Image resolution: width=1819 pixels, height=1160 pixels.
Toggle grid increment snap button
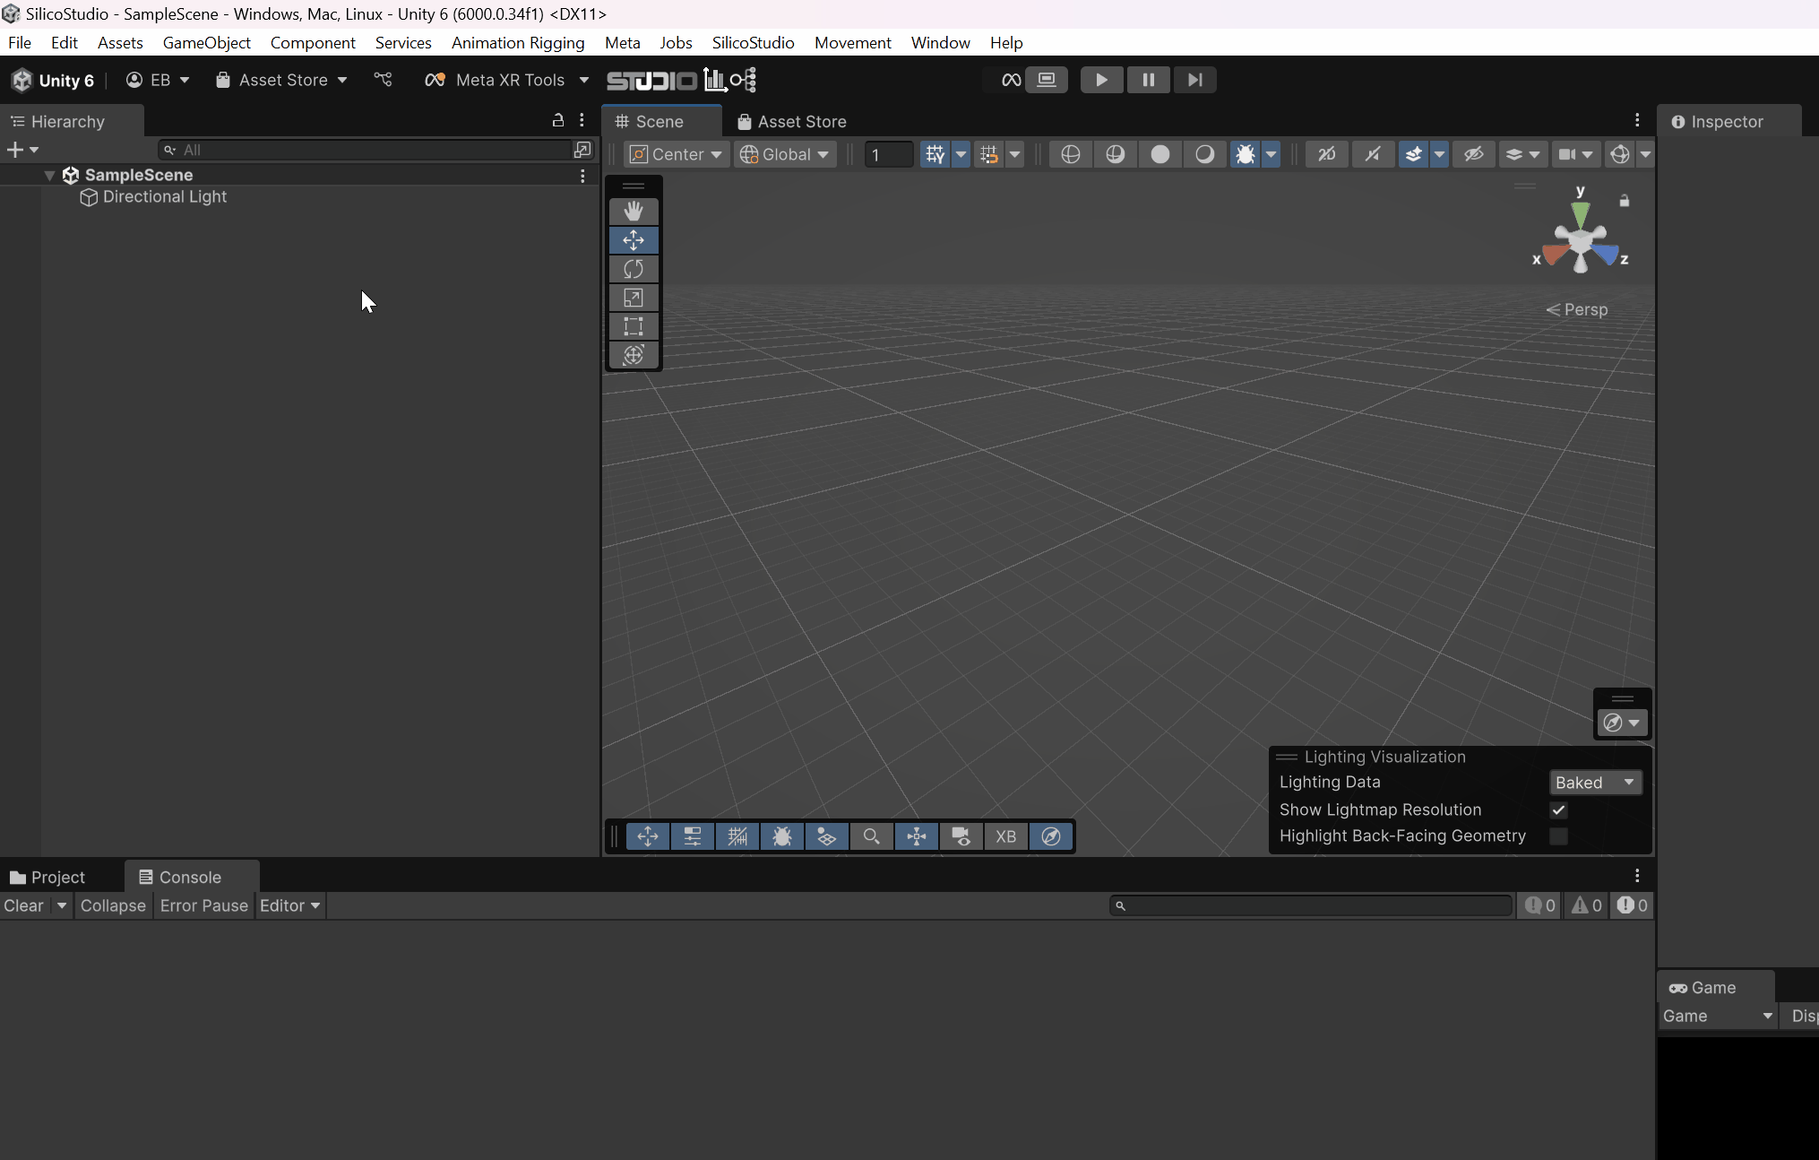click(x=988, y=154)
